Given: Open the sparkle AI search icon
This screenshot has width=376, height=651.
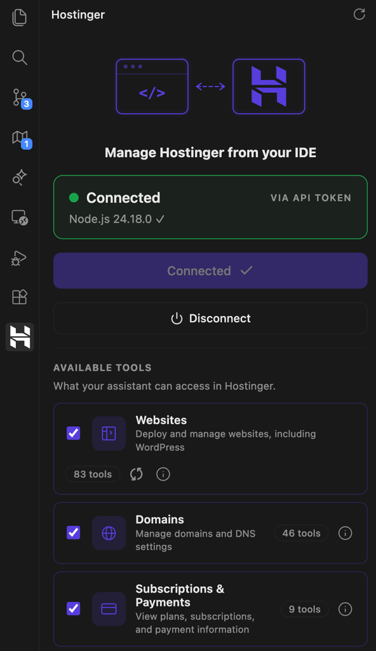Looking at the screenshot, I should coord(20,178).
